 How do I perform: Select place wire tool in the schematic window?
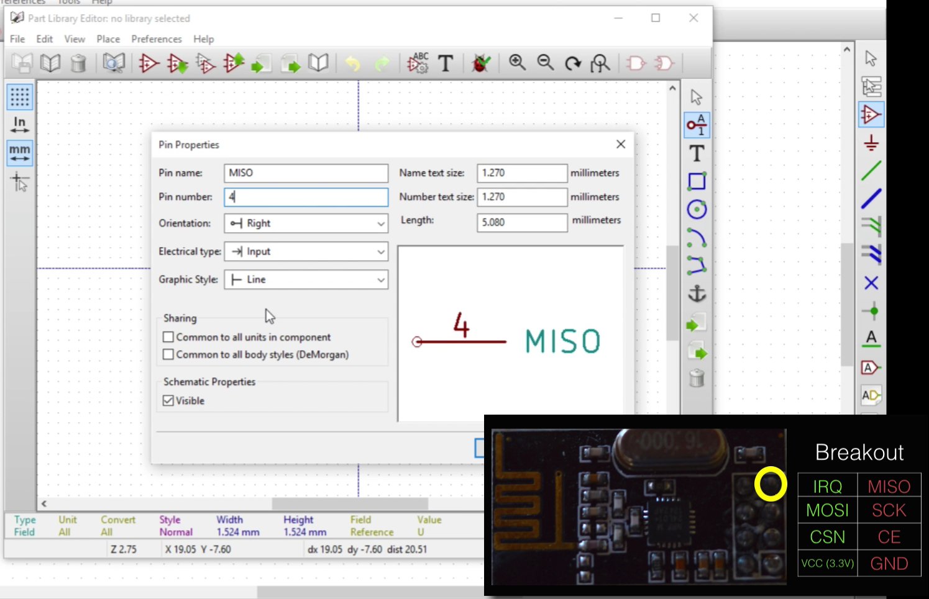pyautogui.click(x=871, y=171)
